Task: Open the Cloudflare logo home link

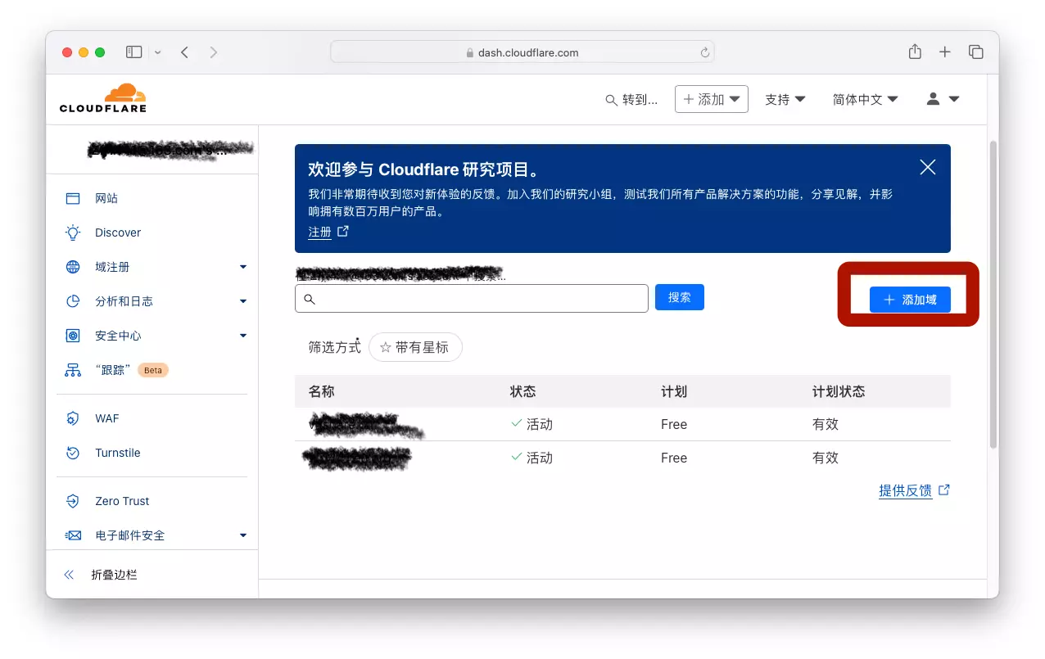Action: (x=103, y=98)
